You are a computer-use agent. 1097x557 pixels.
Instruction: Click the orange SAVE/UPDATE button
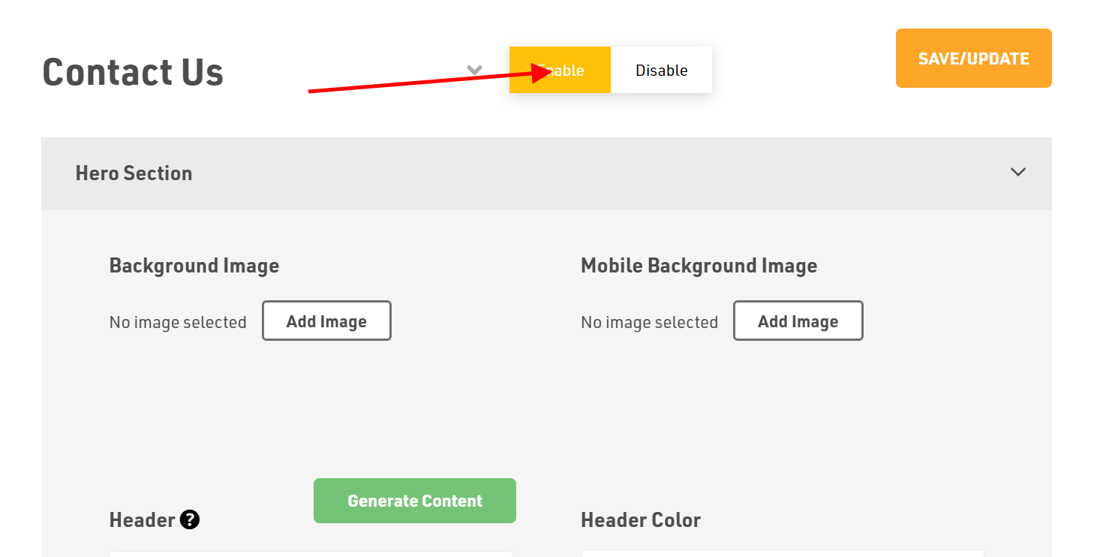973,59
